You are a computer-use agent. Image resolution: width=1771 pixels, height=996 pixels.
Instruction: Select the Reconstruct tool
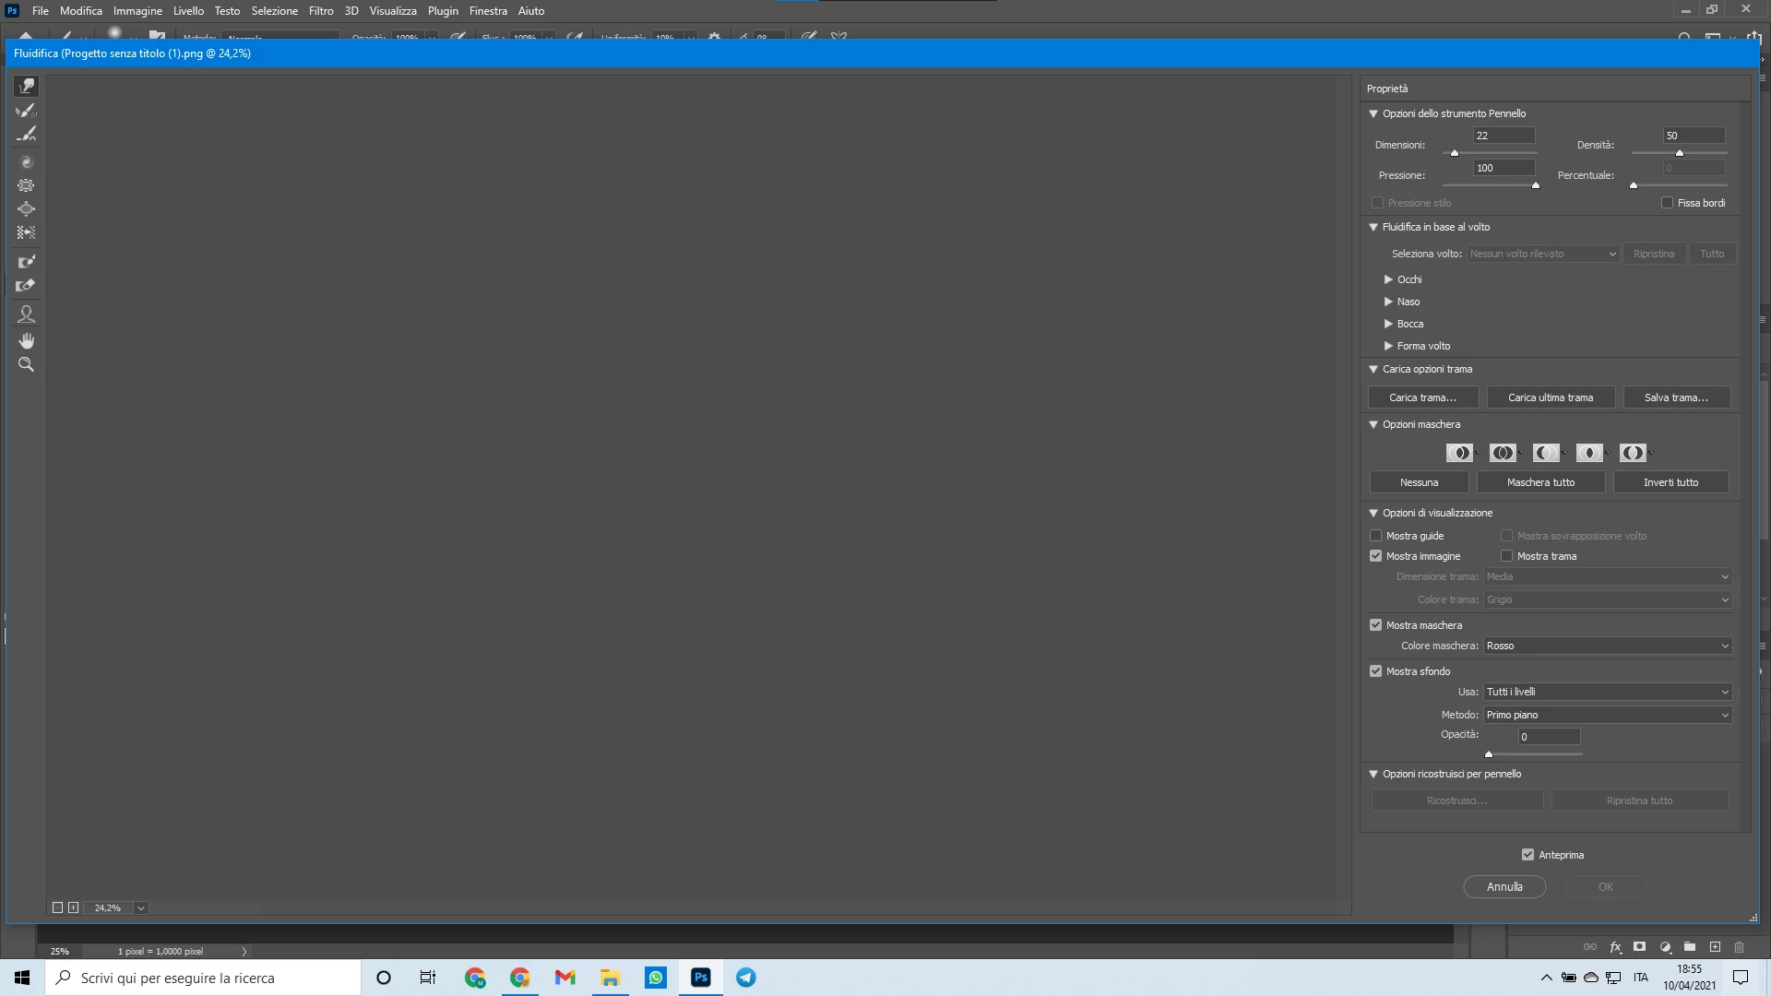26,111
